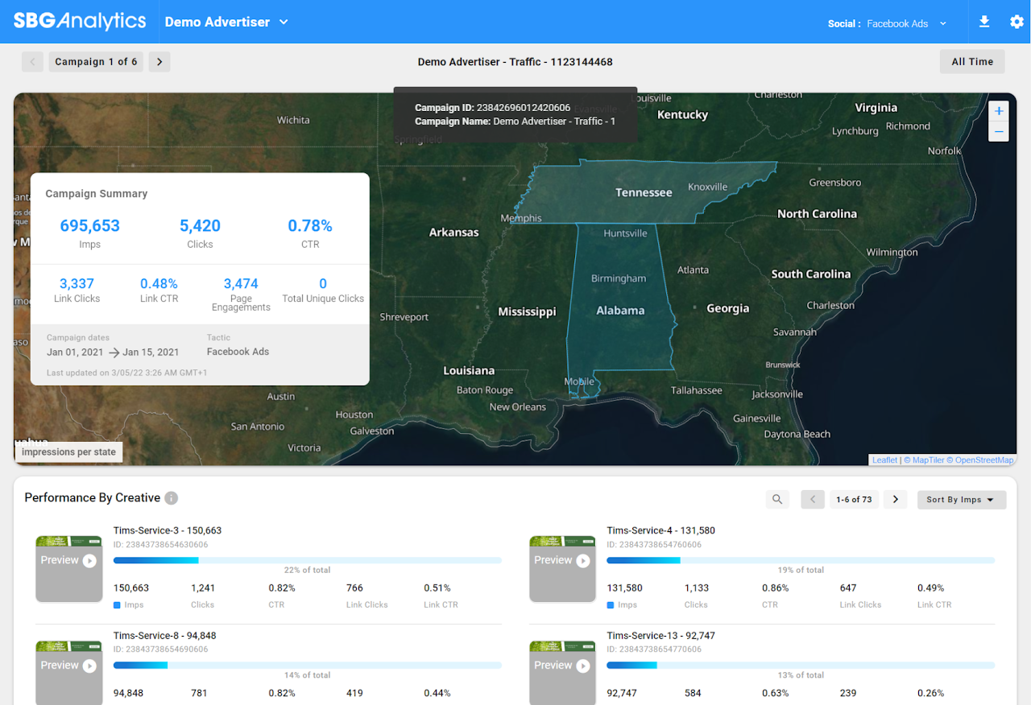Screen dimensions: 1031x705
Task: Click Tims-Service-4 impressions progress bar
Action: 800,560
